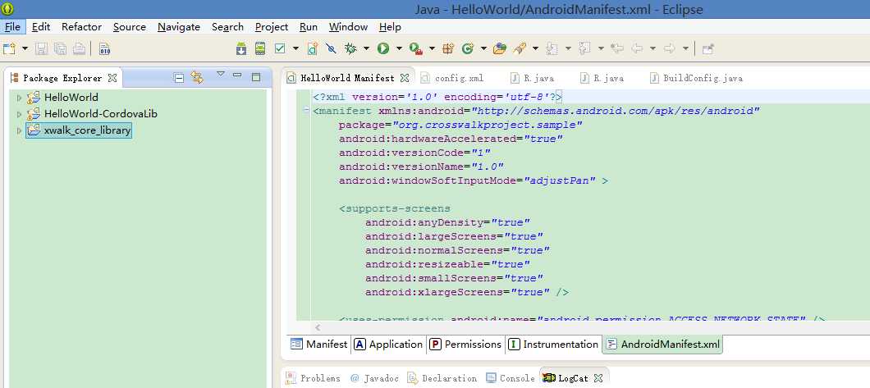Image resolution: width=870 pixels, height=388 pixels.
Task: Close the Package Explorer tab
Action: point(112,78)
